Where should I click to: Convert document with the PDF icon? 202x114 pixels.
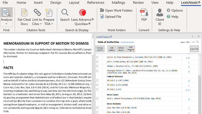click(x=144, y=13)
